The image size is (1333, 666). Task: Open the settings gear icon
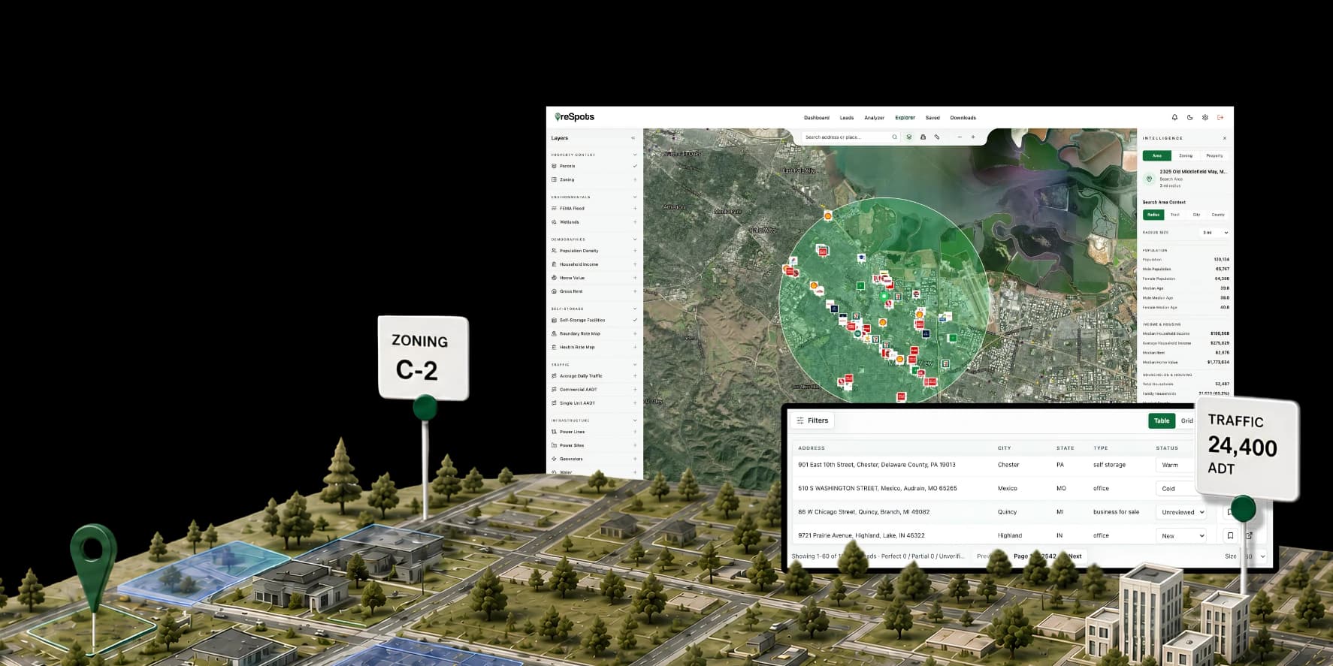point(1205,117)
